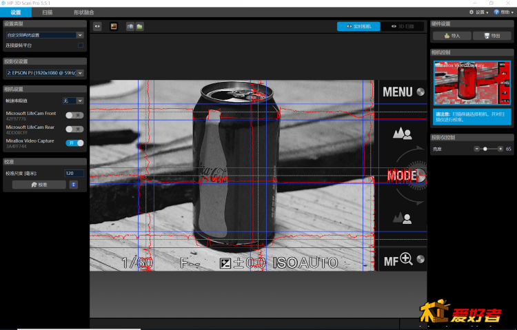Image resolution: width=517 pixels, height=330 pixels.
Task: Click the live camera preview image
Action: pos(258,176)
